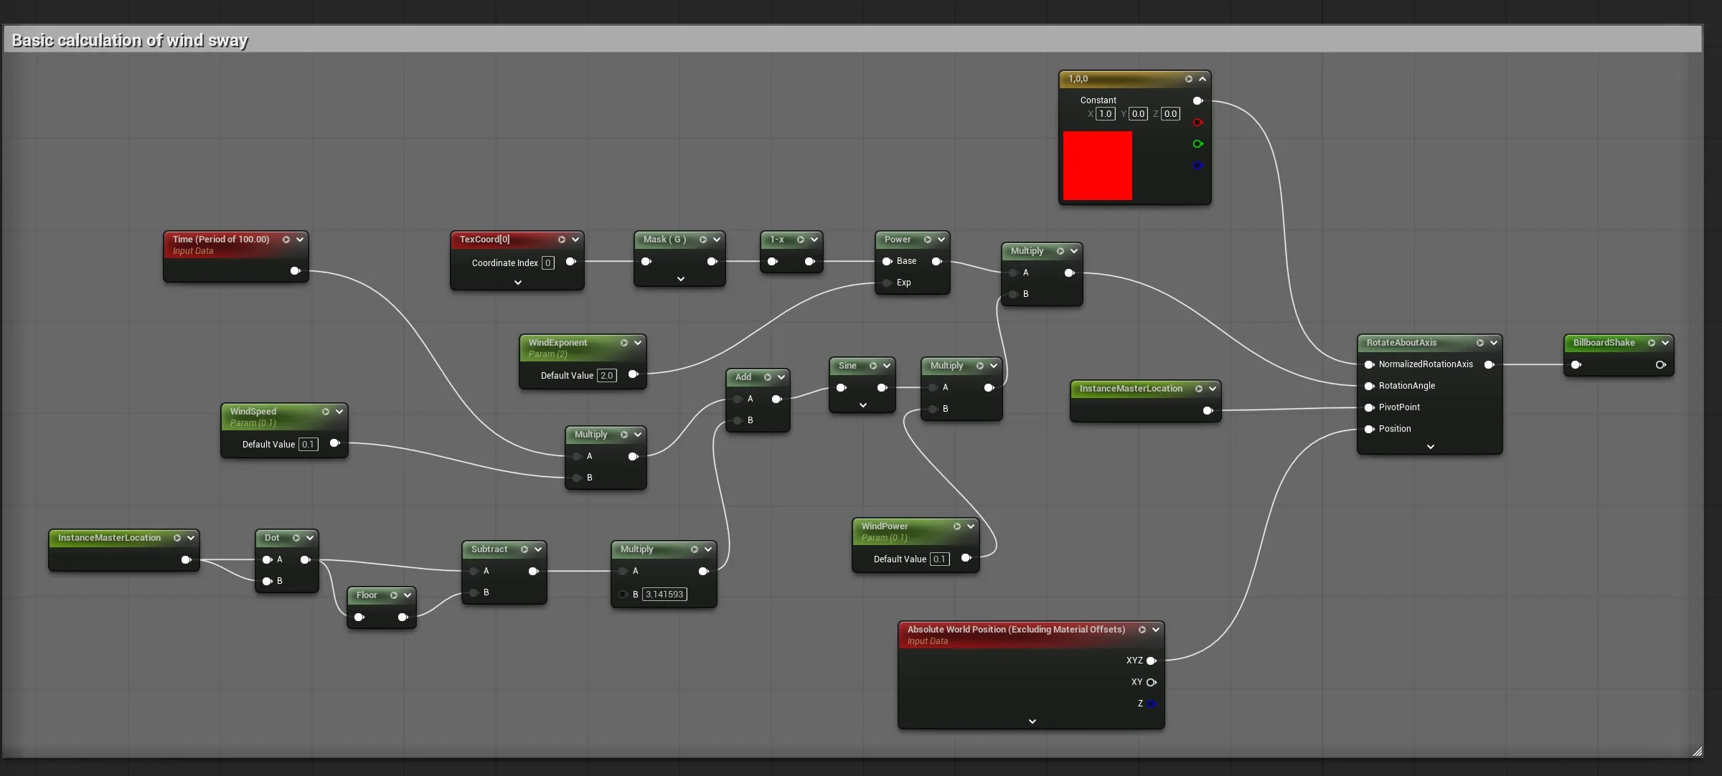Select the WindExponent parameter node title
1722x776 pixels.
click(x=557, y=343)
